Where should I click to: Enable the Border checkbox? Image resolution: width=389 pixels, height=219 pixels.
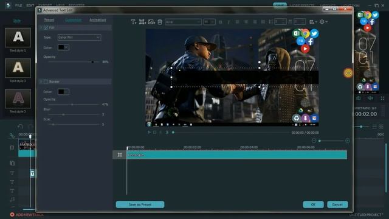tap(46, 82)
